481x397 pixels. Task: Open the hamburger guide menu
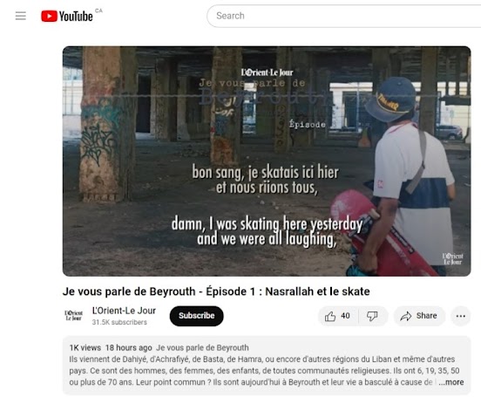coord(21,16)
